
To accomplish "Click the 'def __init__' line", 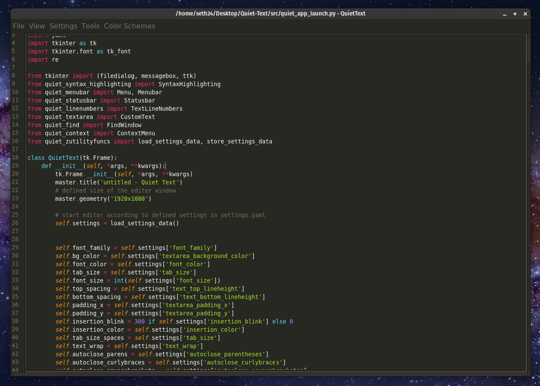I will coord(103,166).
